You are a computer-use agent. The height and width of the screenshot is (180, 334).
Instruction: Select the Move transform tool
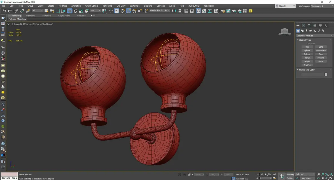pos(70,11)
